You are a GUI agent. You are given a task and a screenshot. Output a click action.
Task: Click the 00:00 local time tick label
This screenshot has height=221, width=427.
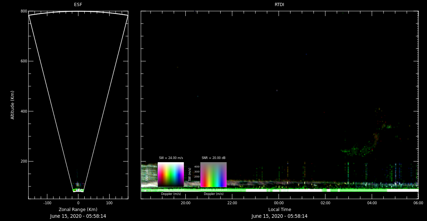[279, 203]
